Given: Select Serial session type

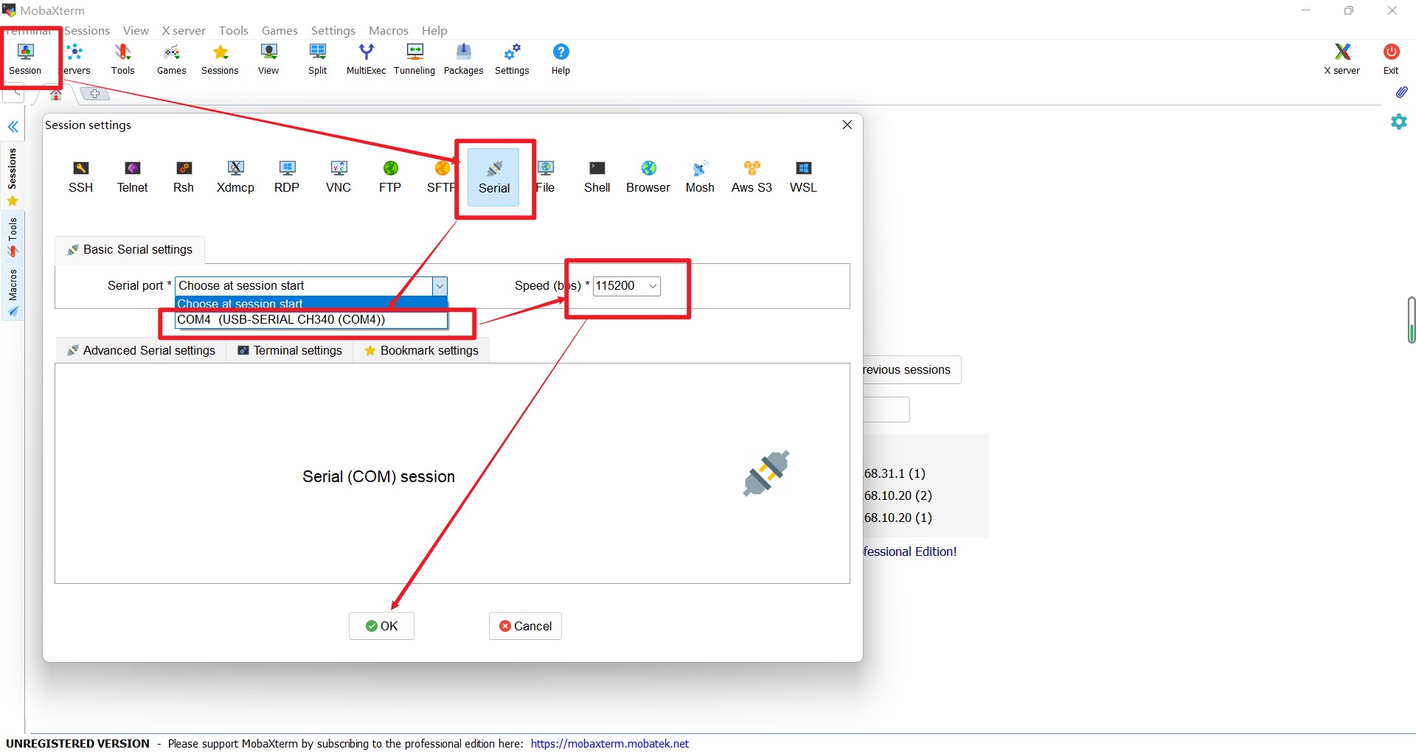Looking at the screenshot, I should point(494,178).
